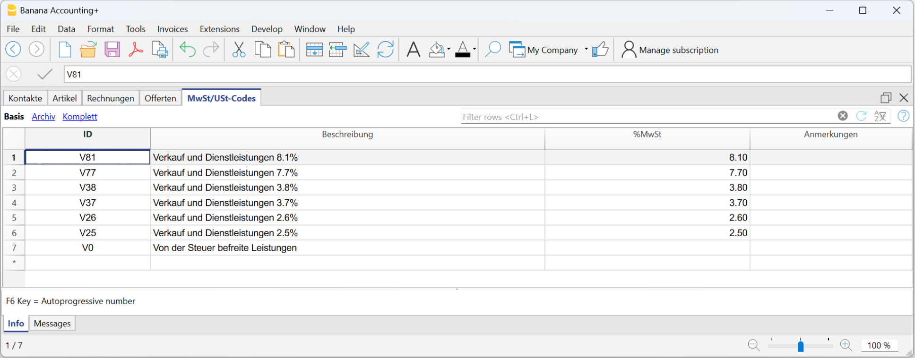Cut selection with the scissors icon

[239, 49]
